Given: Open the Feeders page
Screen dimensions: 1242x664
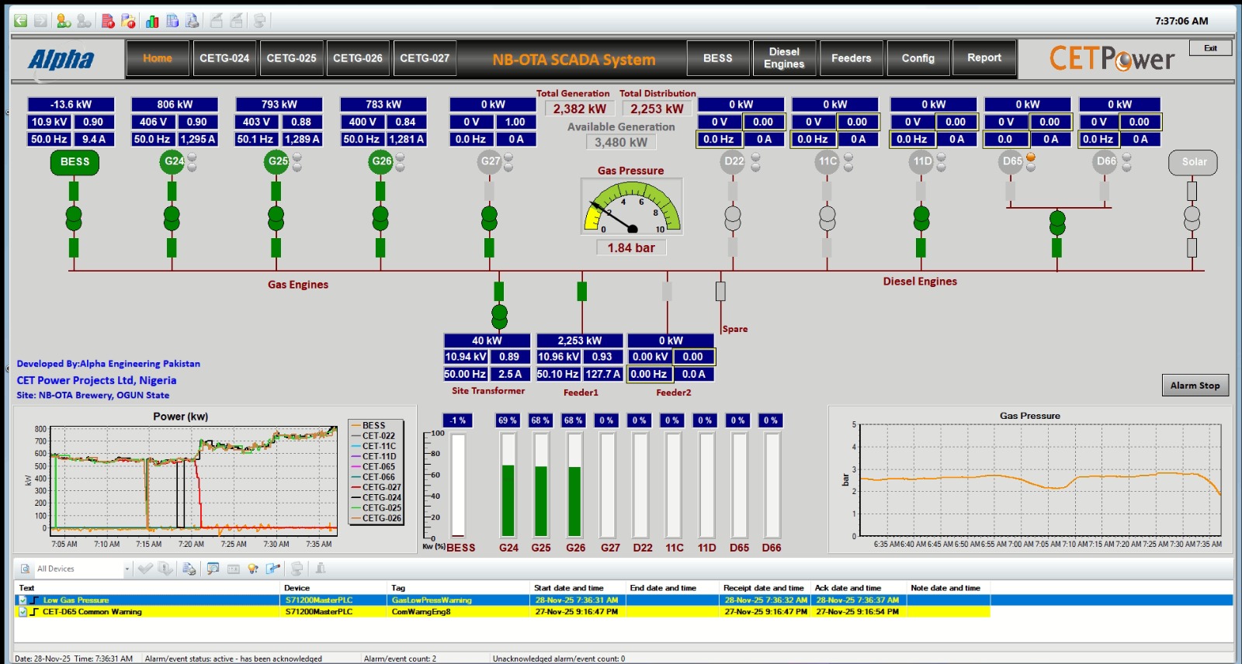Looking at the screenshot, I should 851,58.
